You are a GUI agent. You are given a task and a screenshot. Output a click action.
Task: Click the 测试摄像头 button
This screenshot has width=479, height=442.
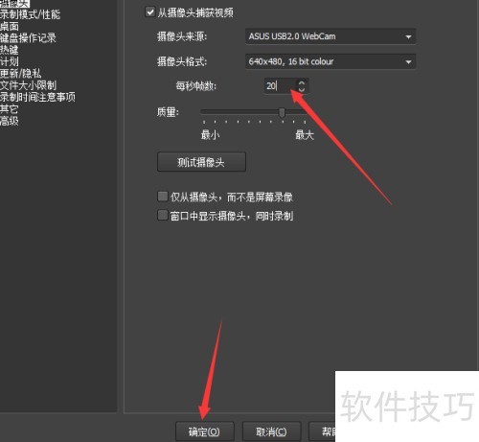[201, 162]
